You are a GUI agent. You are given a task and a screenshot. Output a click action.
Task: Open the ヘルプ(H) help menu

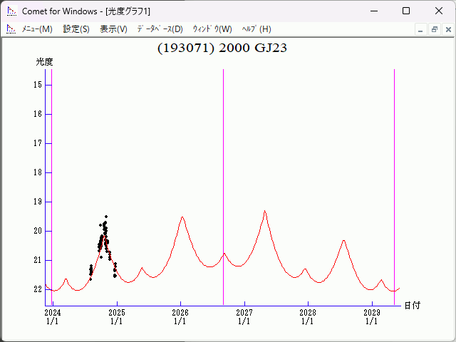click(x=256, y=29)
